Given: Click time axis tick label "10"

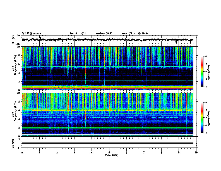Looking at the screenshot, I should pyautogui.click(x=196, y=153).
